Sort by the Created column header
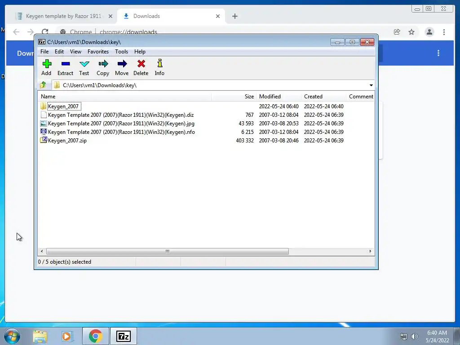The height and width of the screenshot is (345, 460). [x=323, y=97]
